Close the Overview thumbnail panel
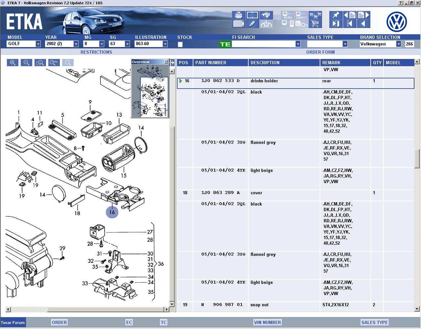Screen dimensions: 421x329 tap(166, 62)
